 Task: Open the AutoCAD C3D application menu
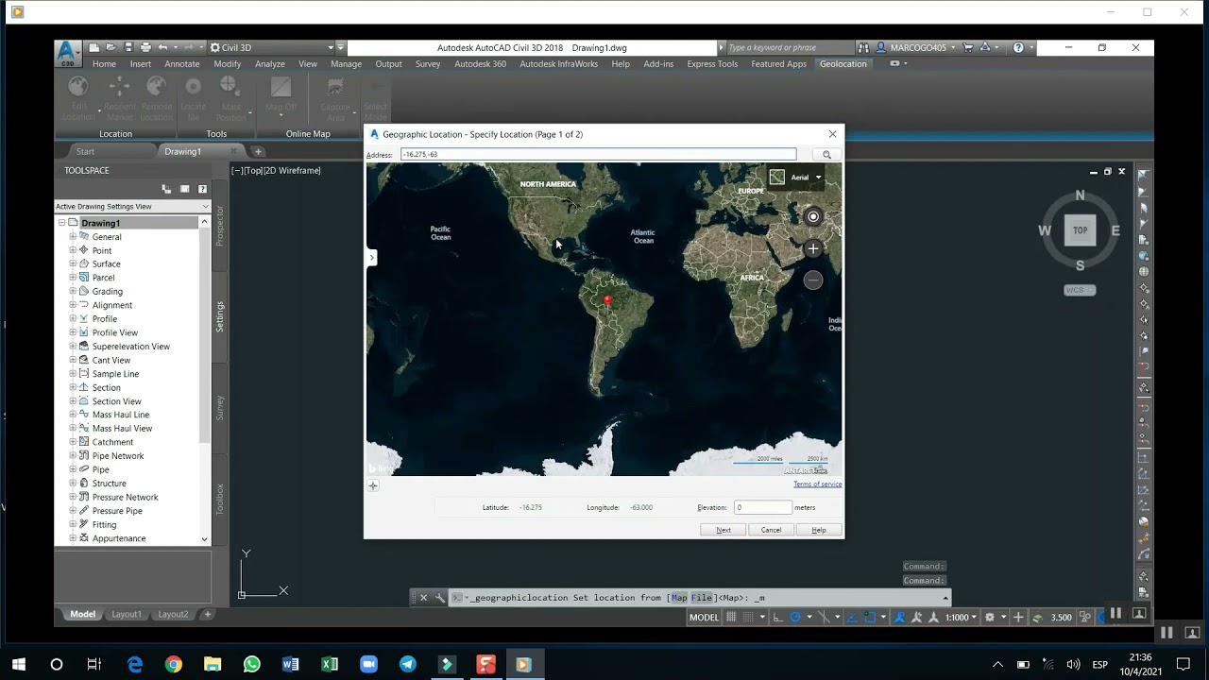pyautogui.click(x=67, y=52)
